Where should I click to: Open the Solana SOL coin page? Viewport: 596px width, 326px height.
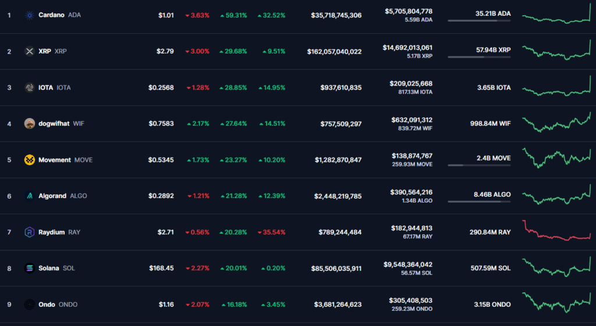56,268
